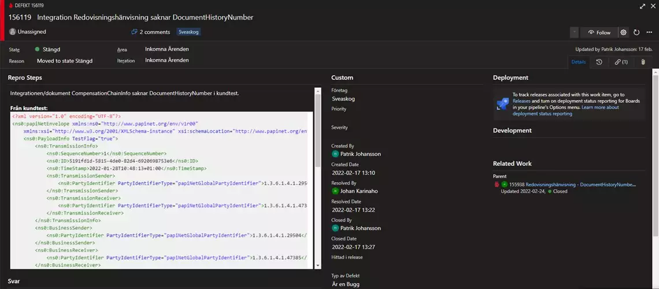This screenshot has height=289, width=659.
Task: Open the Attachments tab icon
Action: (x=643, y=62)
